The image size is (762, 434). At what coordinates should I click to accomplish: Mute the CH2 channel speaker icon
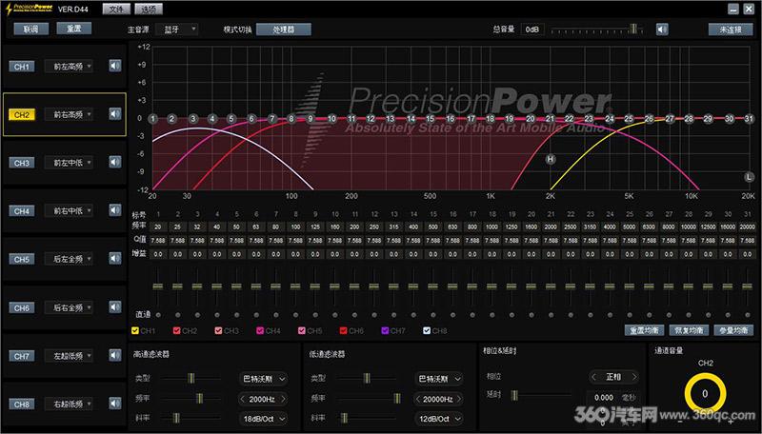[115, 114]
